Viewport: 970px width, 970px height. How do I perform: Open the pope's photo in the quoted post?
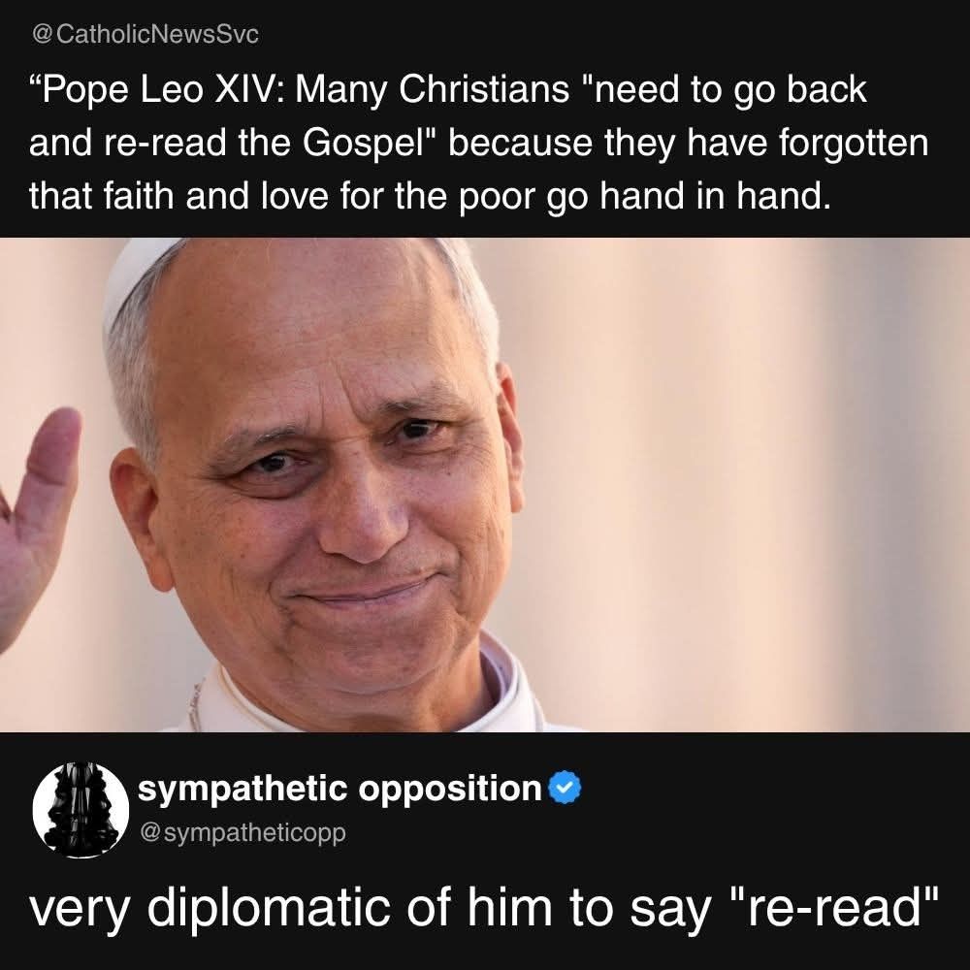point(485,484)
